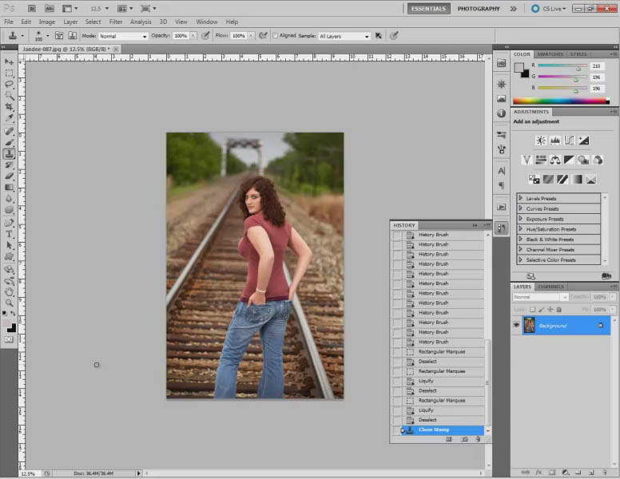620x479 pixels.
Task: Toggle airbrush mode next to Flow
Action: click(x=263, y=36)
